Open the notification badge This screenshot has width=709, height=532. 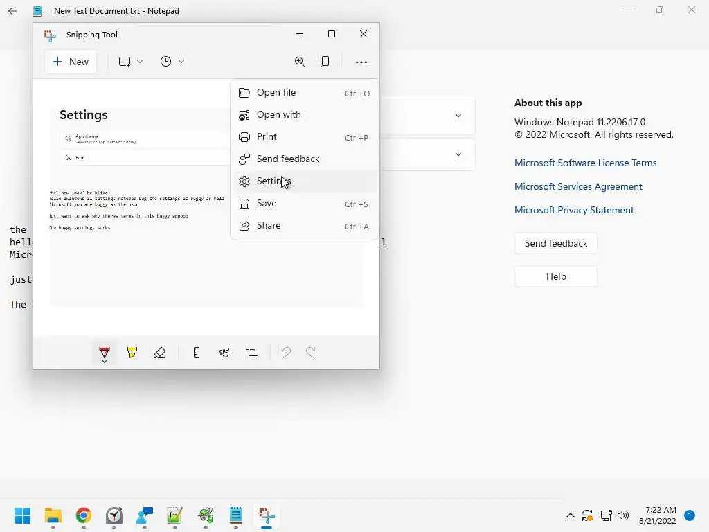coord(690,515)
